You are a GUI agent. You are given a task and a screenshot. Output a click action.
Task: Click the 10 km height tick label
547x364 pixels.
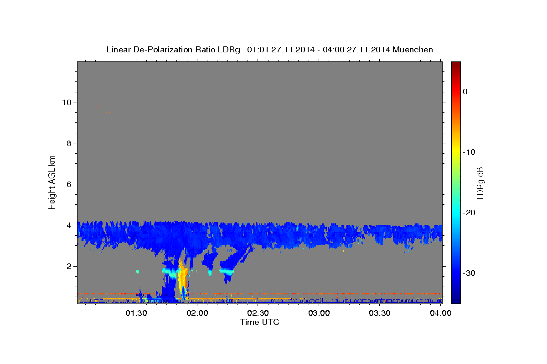tap(67, 102)
